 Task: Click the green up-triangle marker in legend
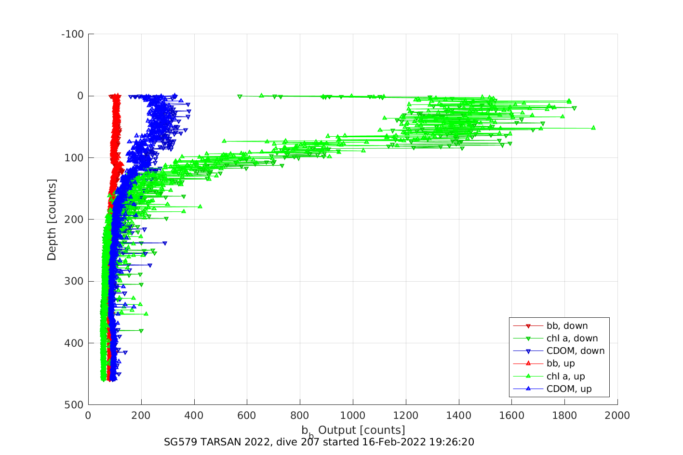(x=528, y=376)
